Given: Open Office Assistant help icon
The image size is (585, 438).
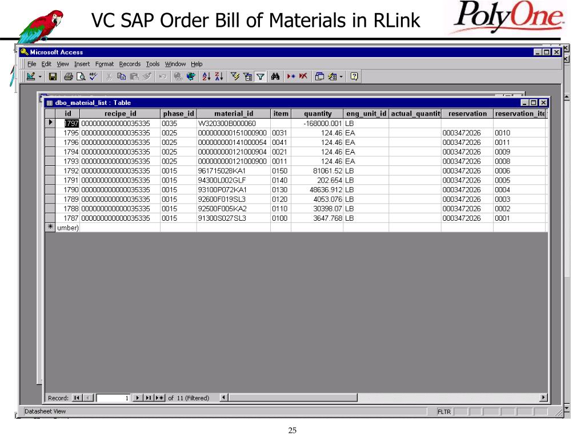Looking at the screenshot, I should [354, 77].
